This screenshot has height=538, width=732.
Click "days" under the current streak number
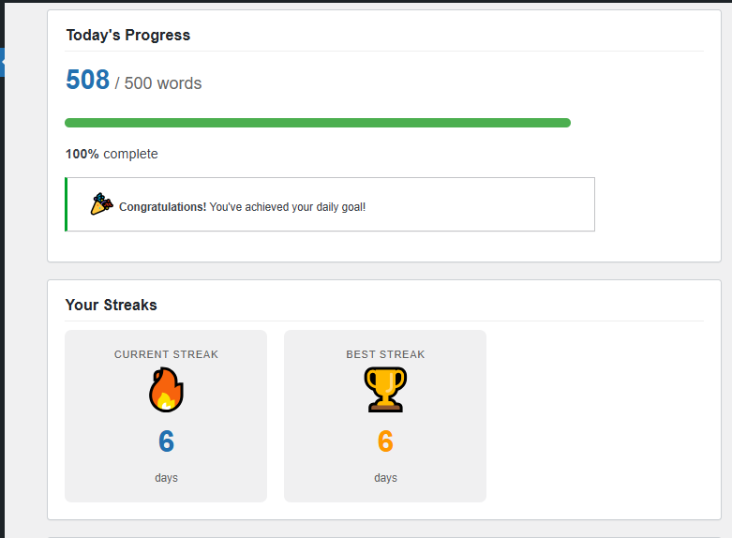(x=166, y=478)
